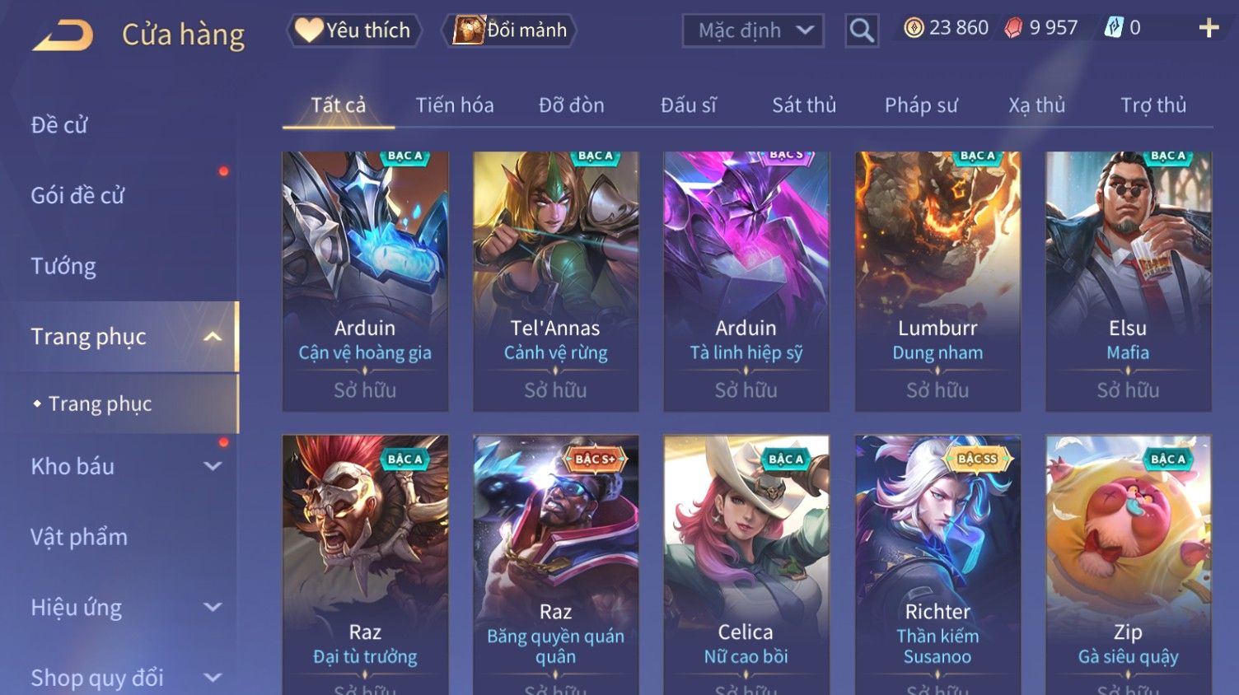Tap the gold coin balance icon

(x=914, y=28)
